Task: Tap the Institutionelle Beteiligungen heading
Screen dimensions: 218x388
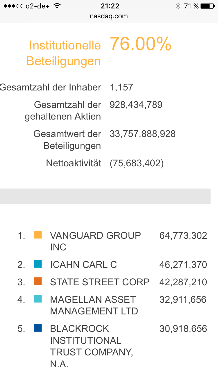Action: [x=64, y=53]
